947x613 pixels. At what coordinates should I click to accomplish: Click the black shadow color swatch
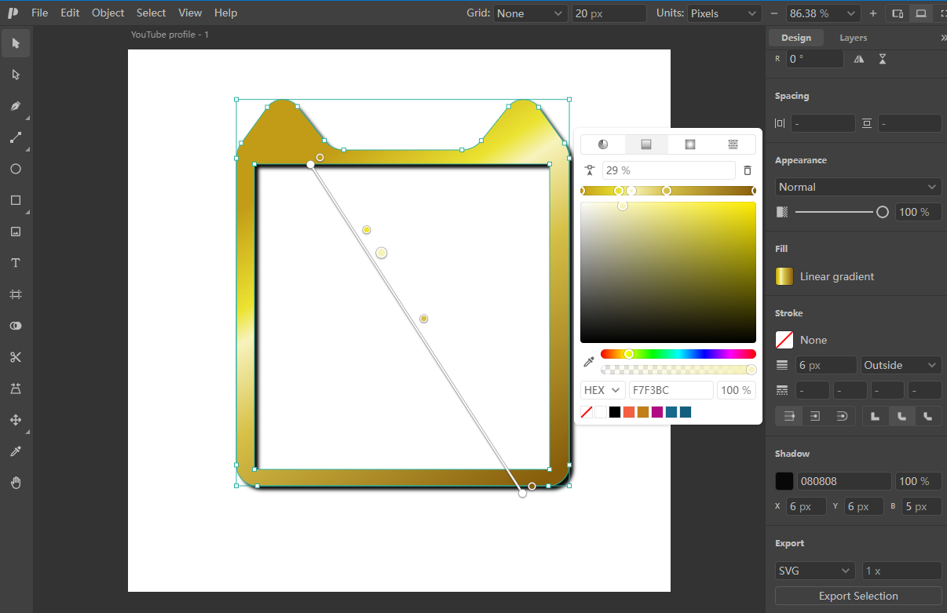[x=784, y=481]
